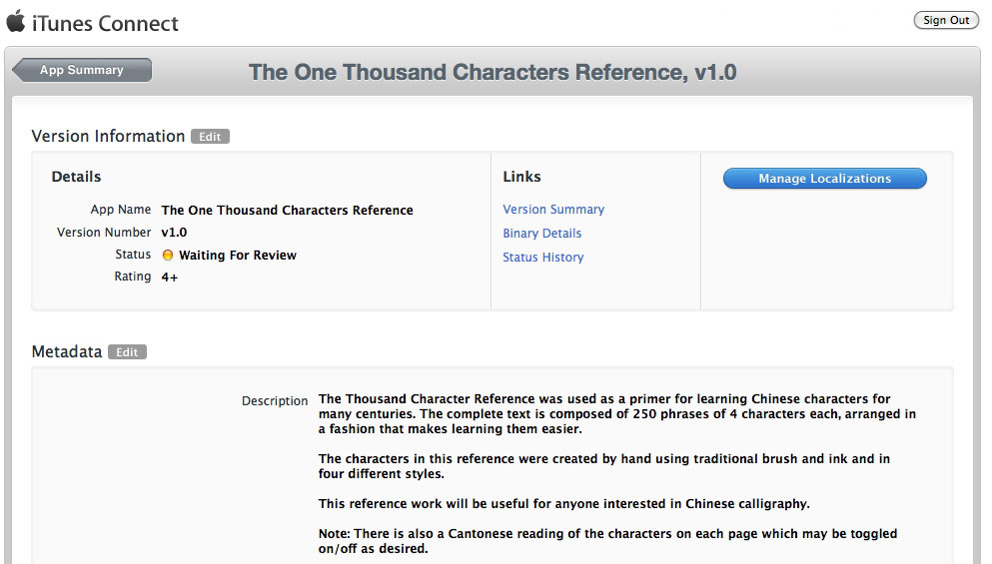Click the first description paragraph about primer

[x=616, y=413]
